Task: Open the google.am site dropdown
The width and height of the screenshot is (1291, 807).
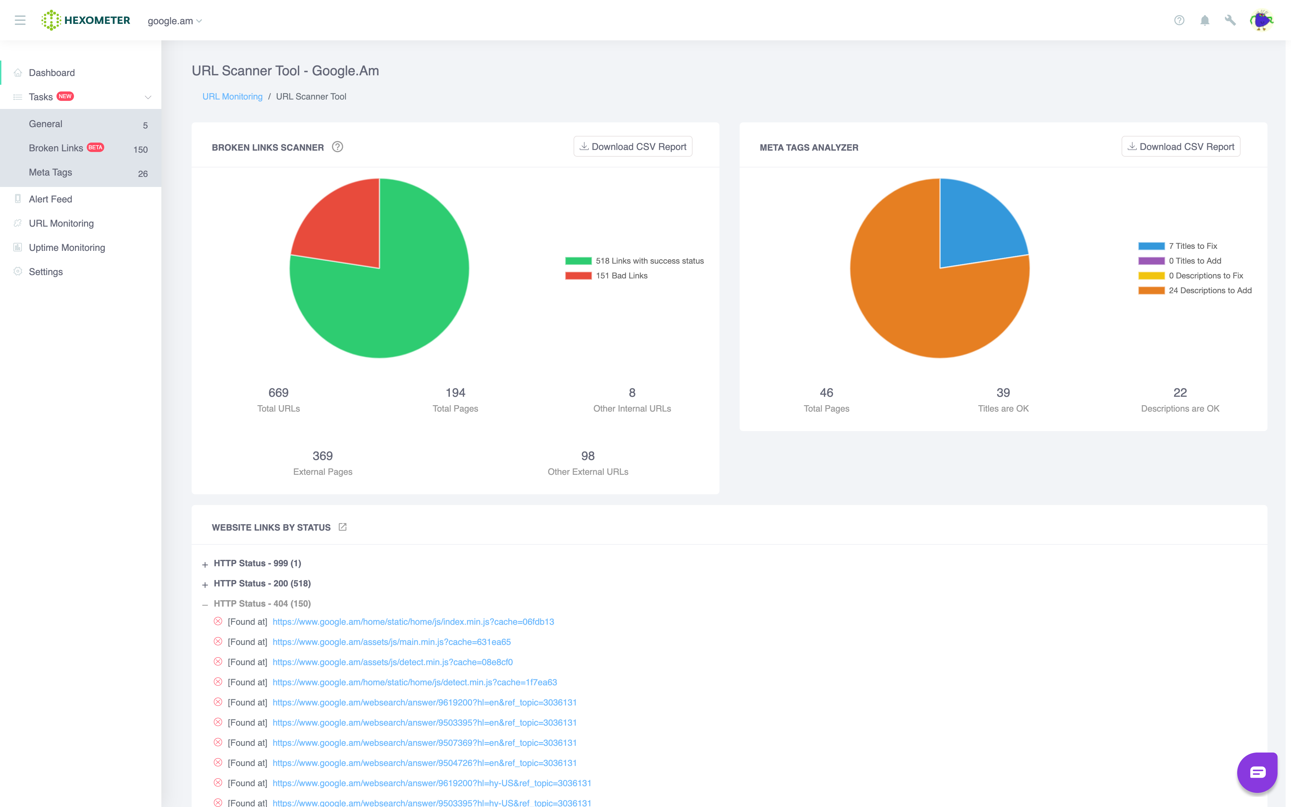Action: click(x=175, y=21)
